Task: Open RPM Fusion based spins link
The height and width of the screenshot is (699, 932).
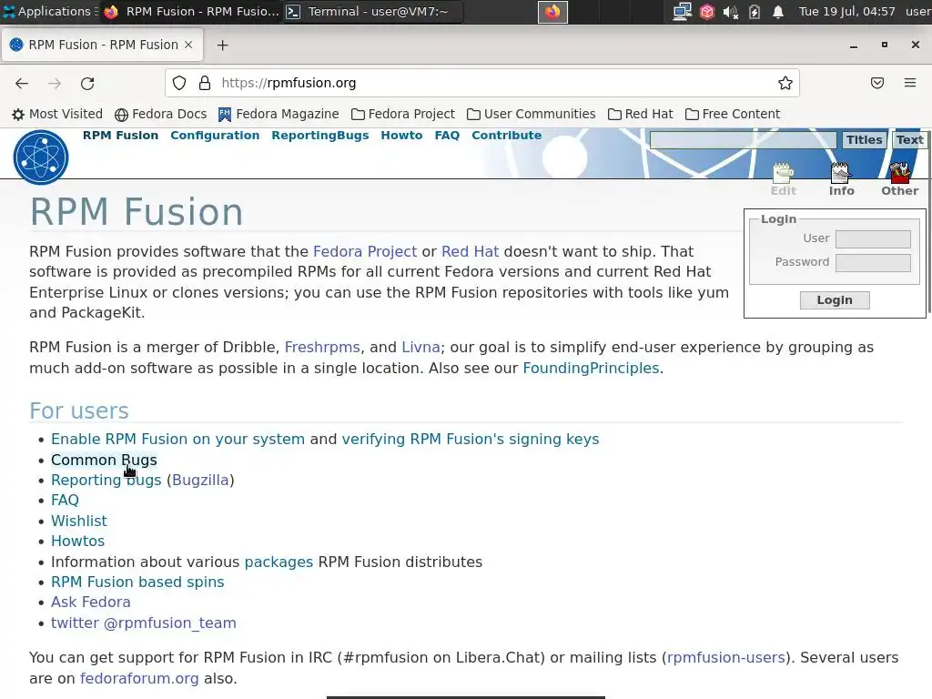Action: pos(137,582)
